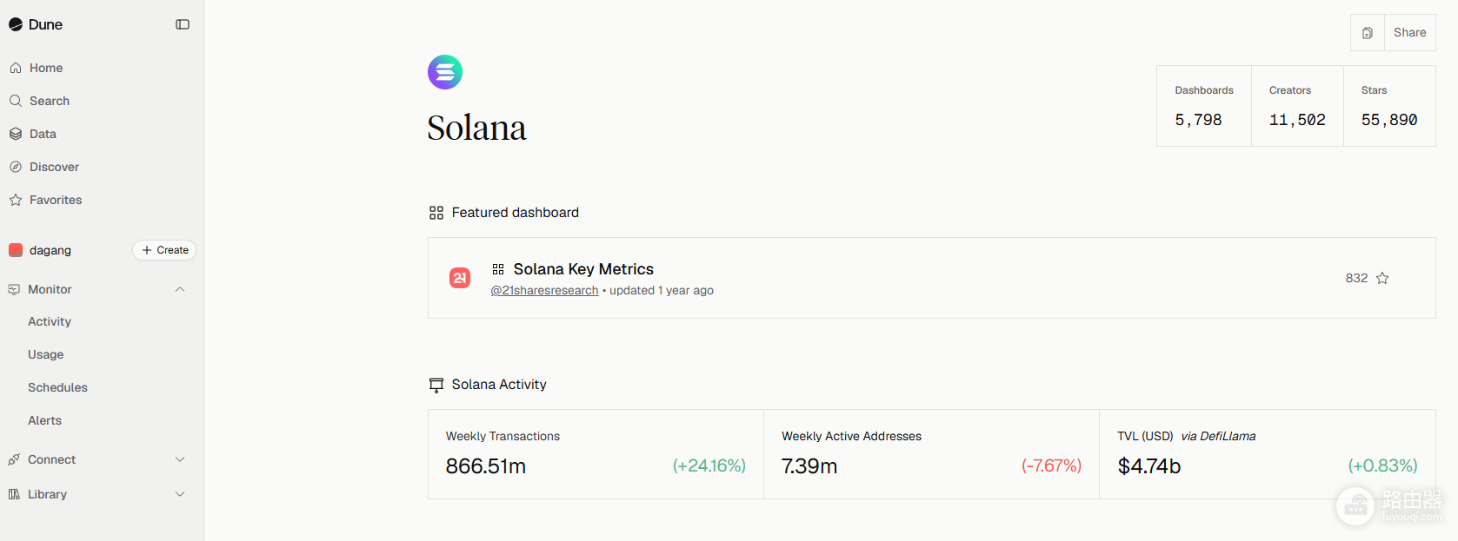Click the Share button
This screenshot has height=541, width=1458.
[1409, 33]
